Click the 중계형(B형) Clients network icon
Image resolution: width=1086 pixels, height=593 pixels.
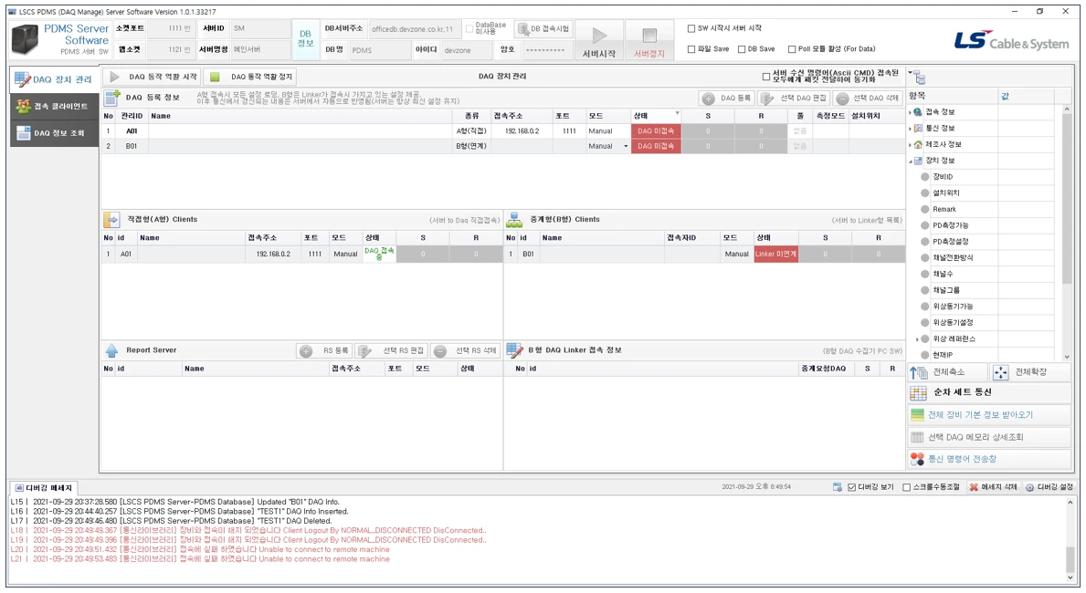click(514, 220)
